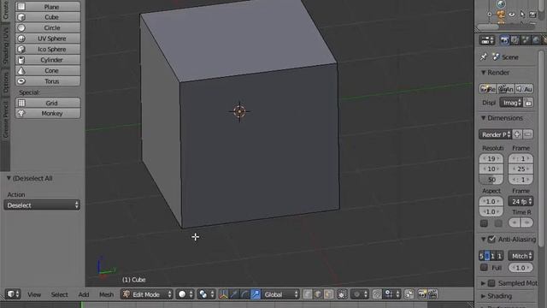Open the View menu
This screenshot has width=547, height=308.
click(34, 294)
